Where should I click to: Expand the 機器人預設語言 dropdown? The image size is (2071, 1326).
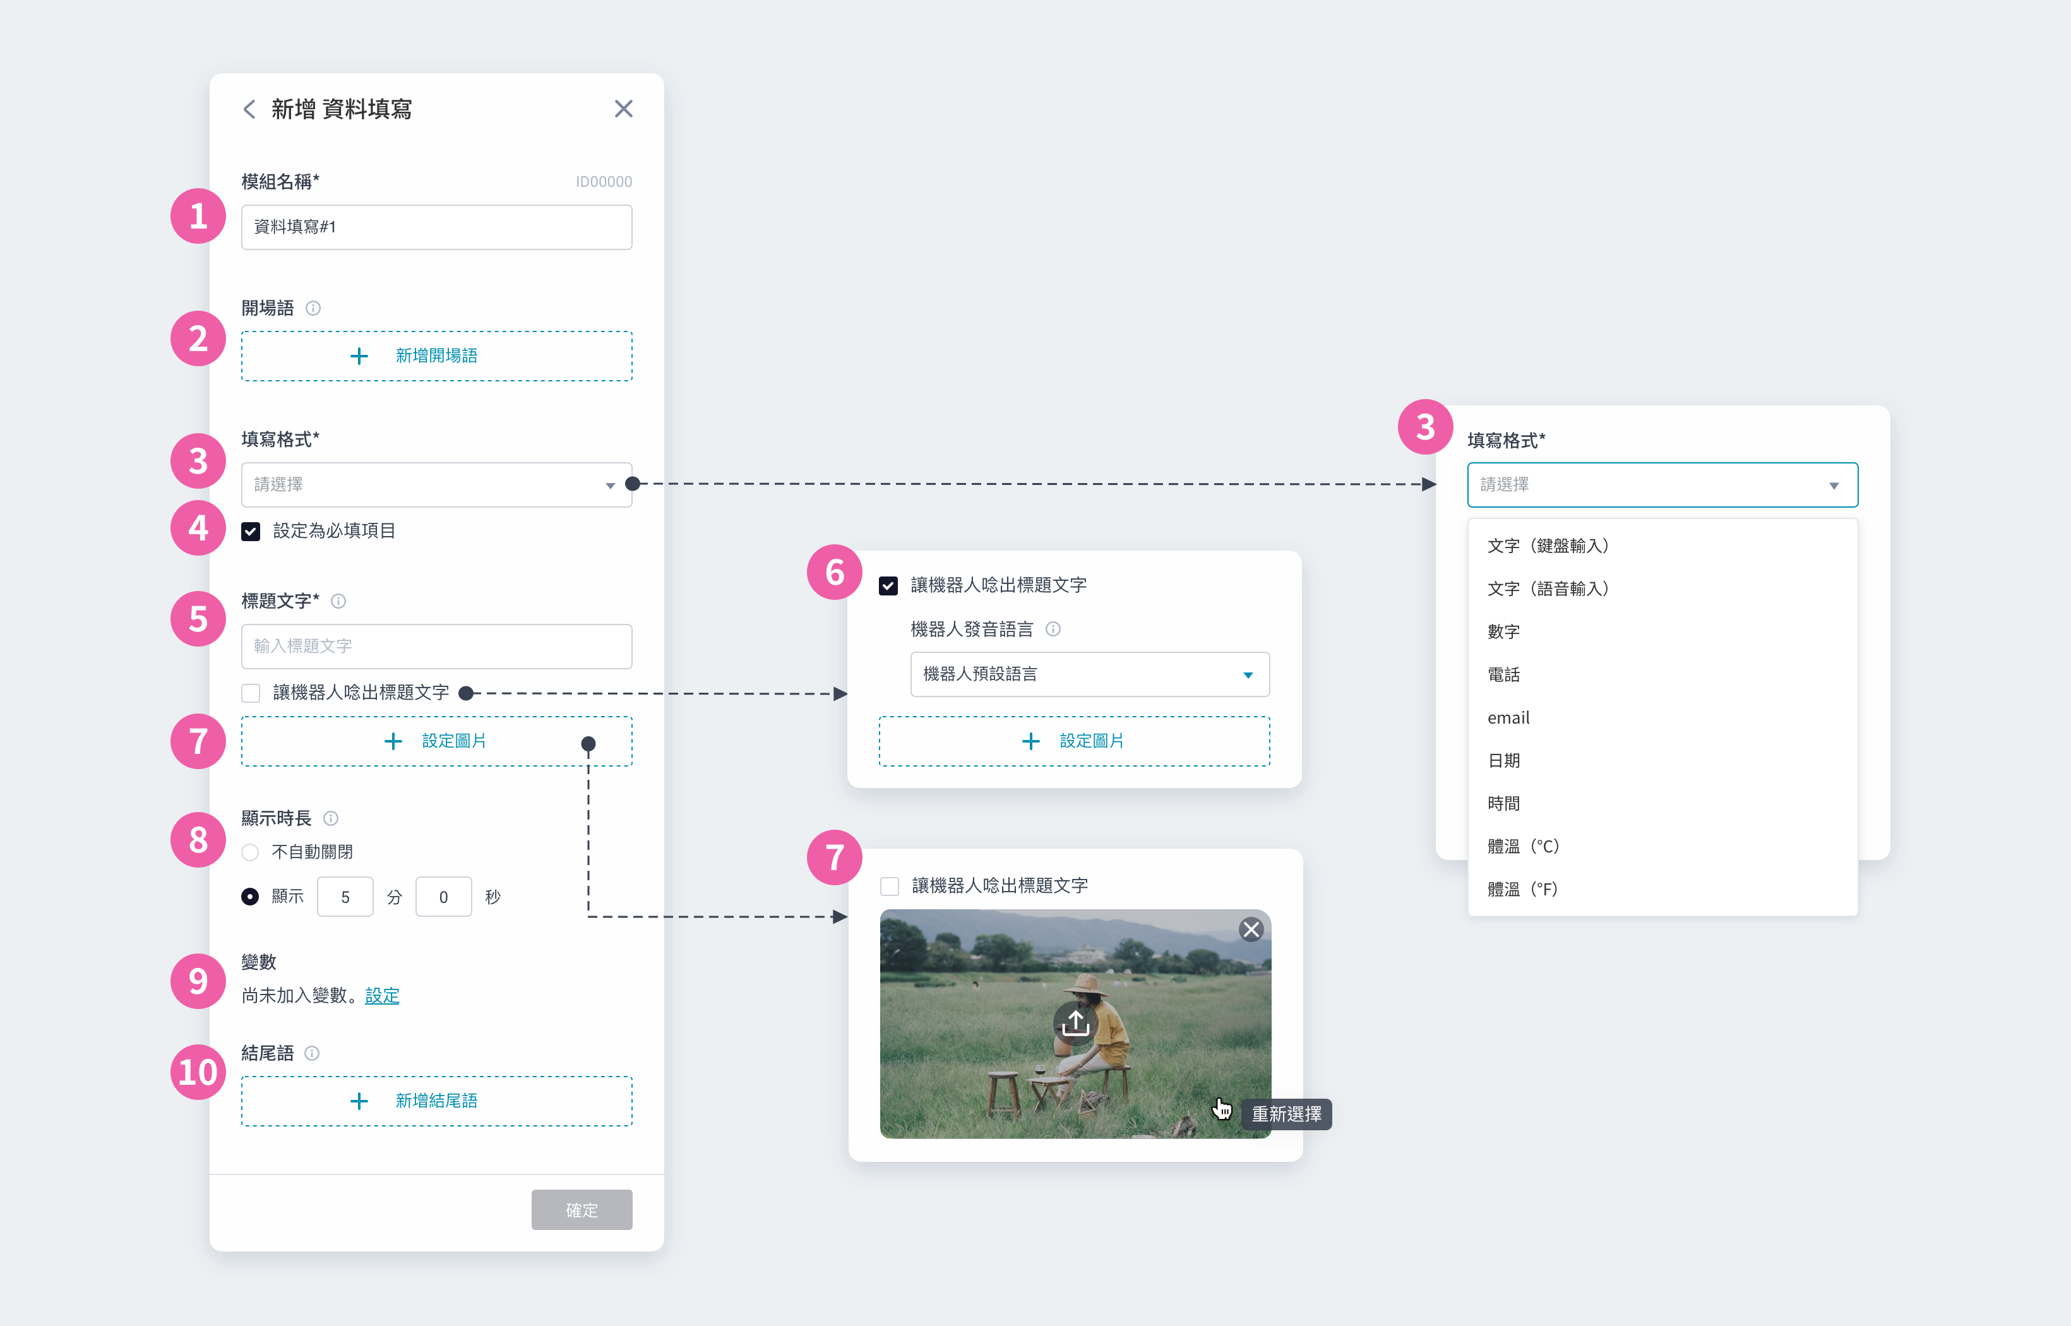[x=1089, y=674]
